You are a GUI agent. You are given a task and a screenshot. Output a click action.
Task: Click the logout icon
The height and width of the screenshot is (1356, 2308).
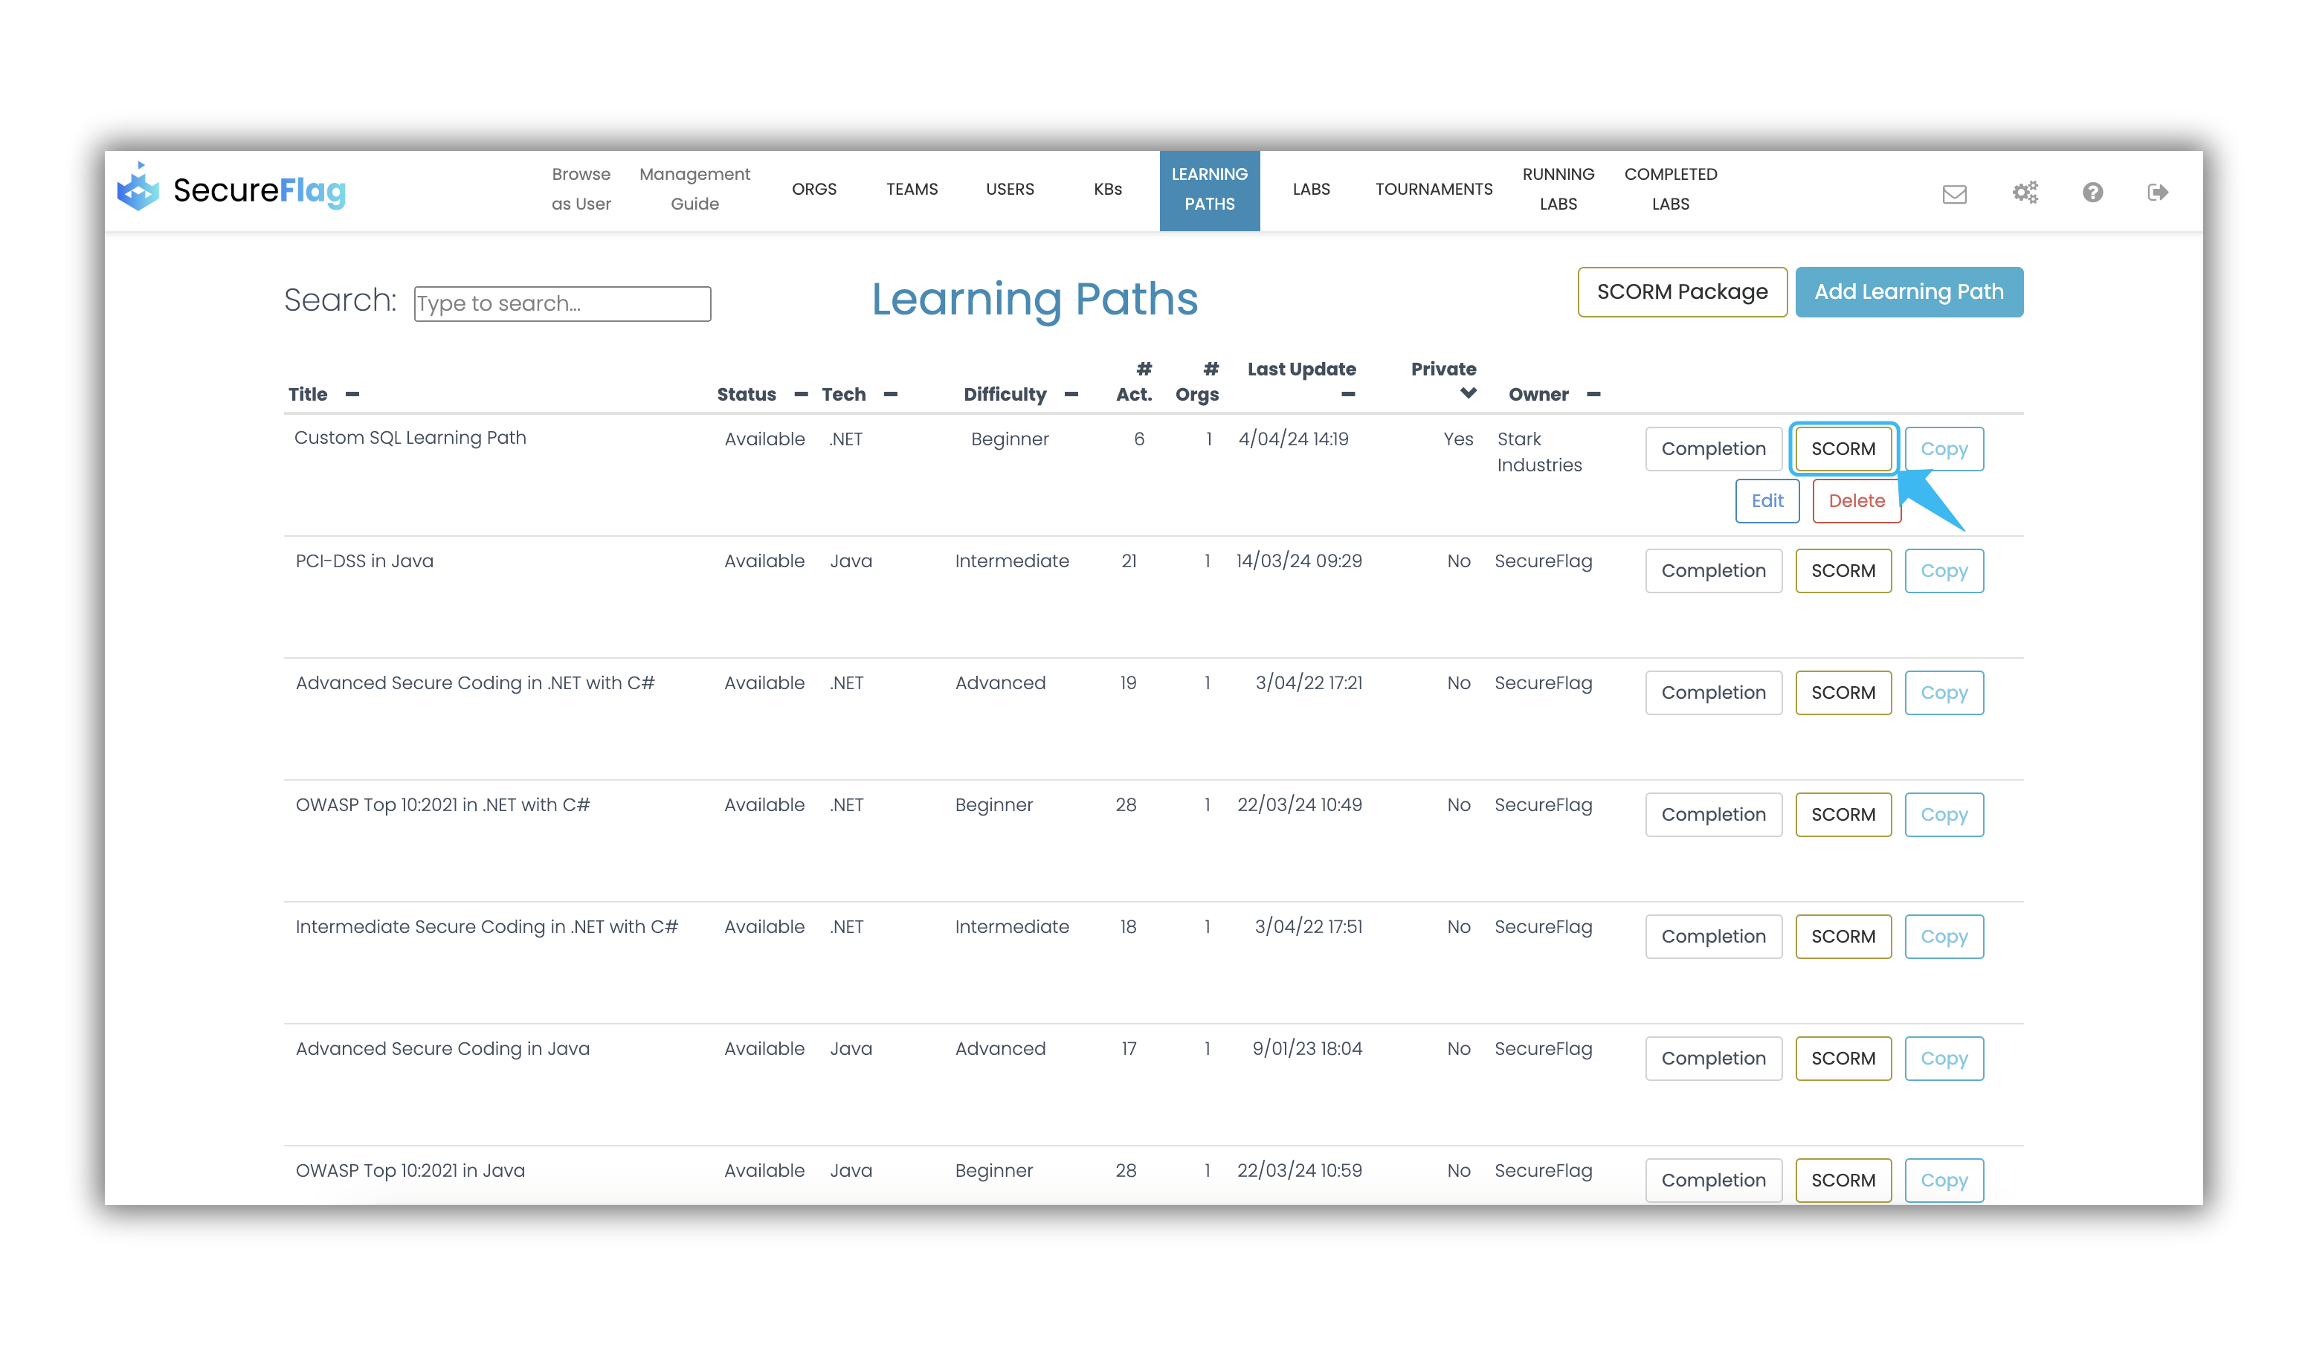point(2158,193)
